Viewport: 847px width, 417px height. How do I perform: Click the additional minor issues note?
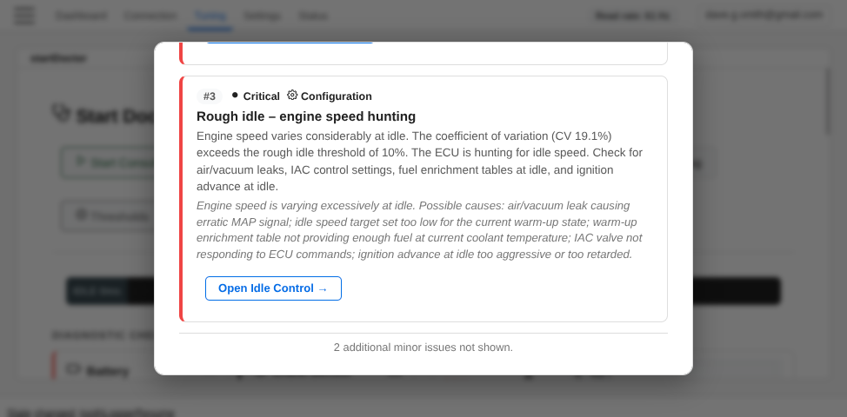423,347
